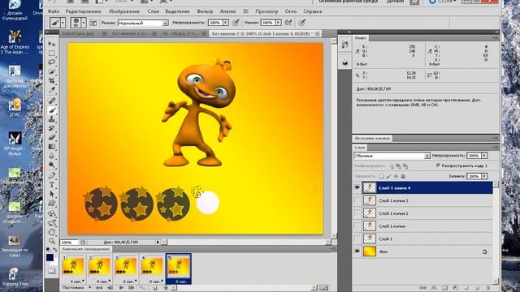The width and height of the screenshot is (520, 292).
Task: Click zoom percentage field in status bar
Action: [69, 243]
